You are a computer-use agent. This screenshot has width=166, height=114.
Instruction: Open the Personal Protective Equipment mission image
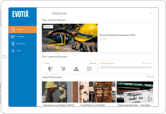[x=70, y=38]
